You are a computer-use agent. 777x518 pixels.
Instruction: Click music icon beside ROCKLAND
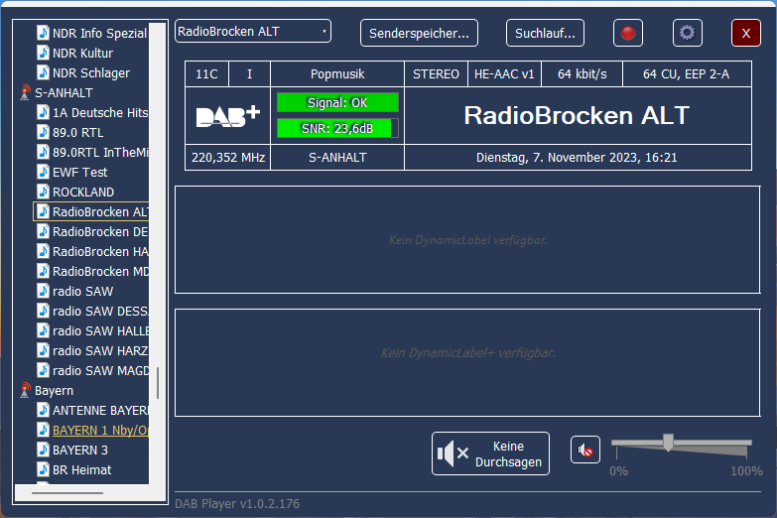[43, 192]
